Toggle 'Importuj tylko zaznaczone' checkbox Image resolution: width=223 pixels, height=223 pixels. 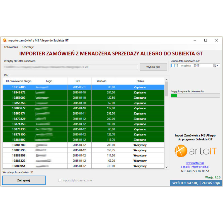[x=60, y=180]
